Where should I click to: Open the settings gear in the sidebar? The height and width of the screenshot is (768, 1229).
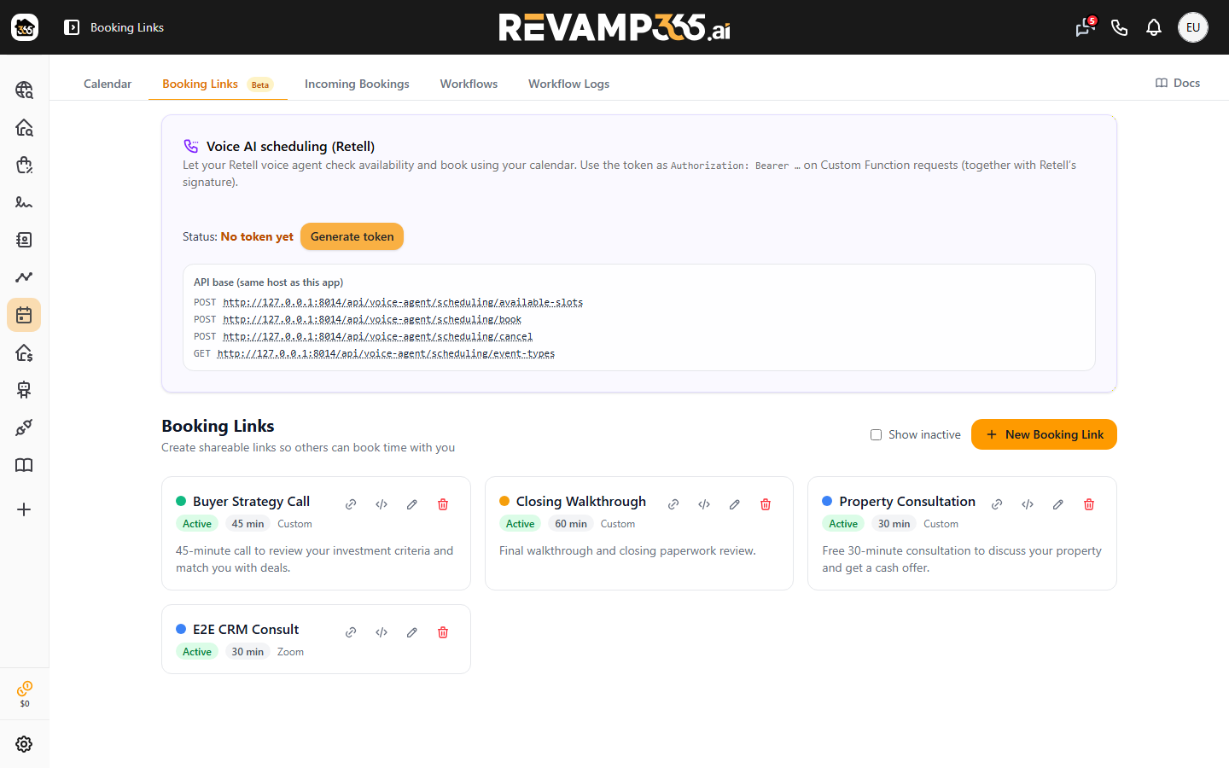(x=24, y=744)
